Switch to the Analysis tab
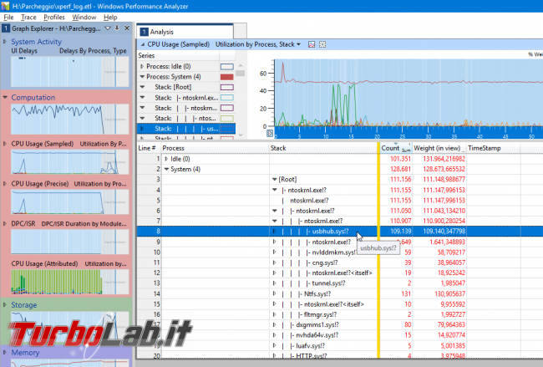This screenshot has height=367, width=543. point(185,32)
